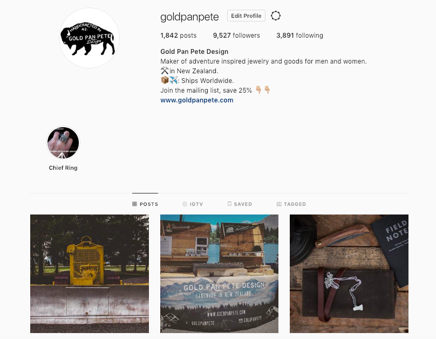Click the 1,842 posts count
Viewport: 436px width, 339px height.
179,36
